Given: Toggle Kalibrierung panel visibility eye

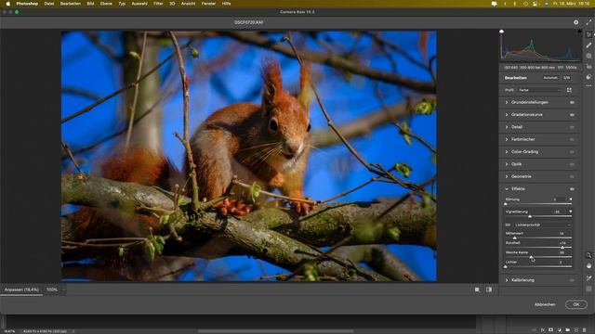Looking at the screenshot, I should coord(572,280).
